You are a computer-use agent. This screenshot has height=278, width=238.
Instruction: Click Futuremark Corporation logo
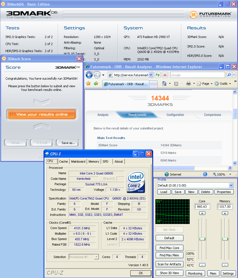[211, 15]
